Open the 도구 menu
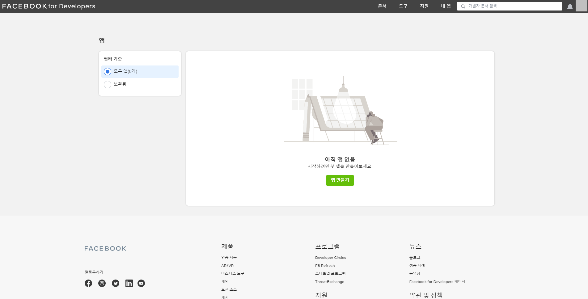 pyautogui.click(x=403, y=6)
